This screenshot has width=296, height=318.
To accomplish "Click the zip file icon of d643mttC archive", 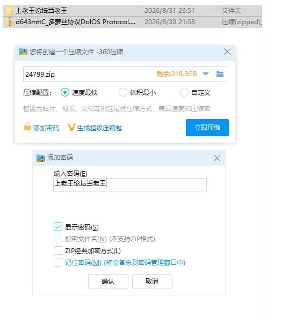I will [9, 21].
